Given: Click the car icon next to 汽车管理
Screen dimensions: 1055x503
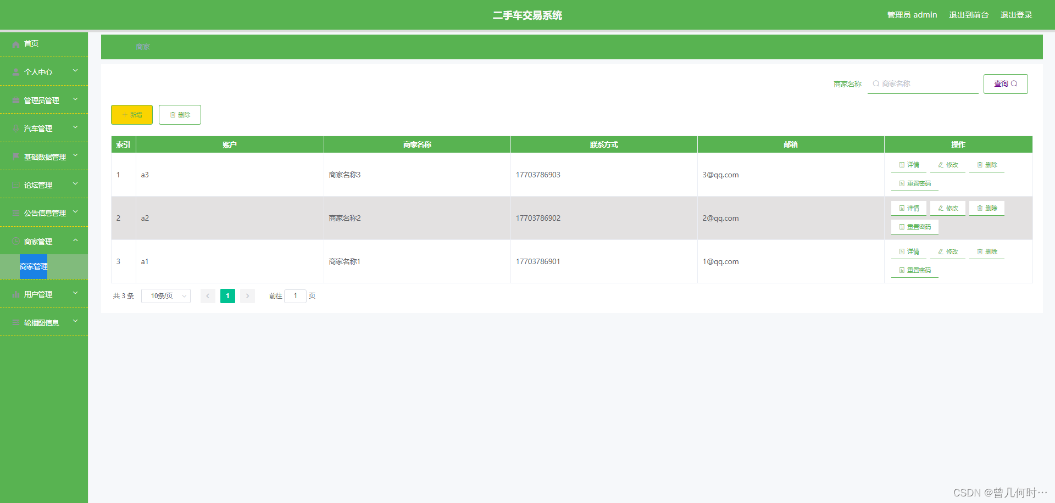Looking at the screenshot, I should coord(15,128).
